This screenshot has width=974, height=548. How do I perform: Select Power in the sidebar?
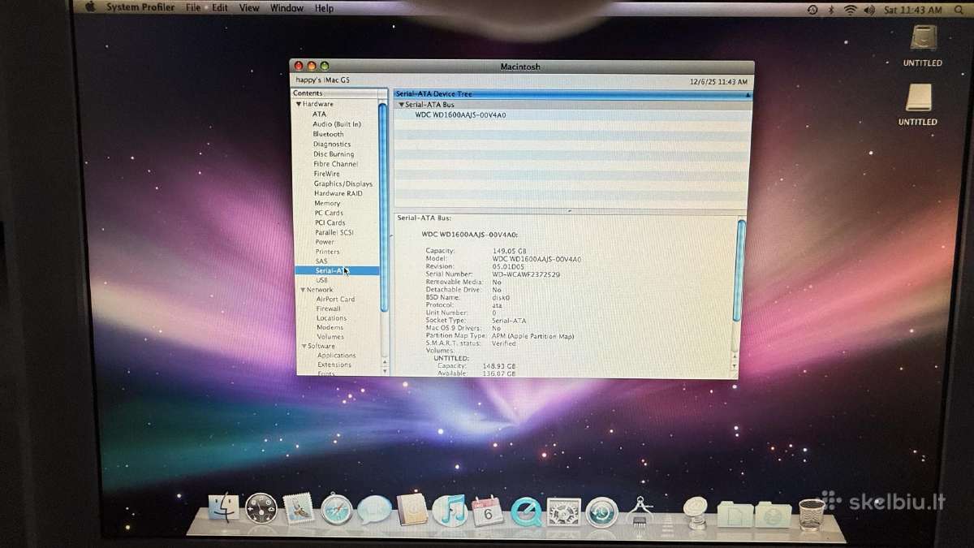click(x=325, y=242)
